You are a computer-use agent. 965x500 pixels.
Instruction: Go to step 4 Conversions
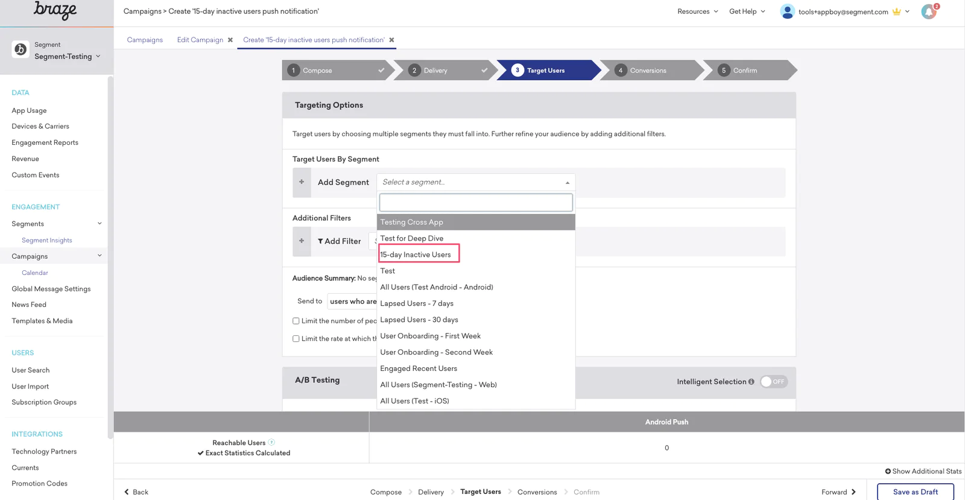pyautogui.click(x=651, y=70)
